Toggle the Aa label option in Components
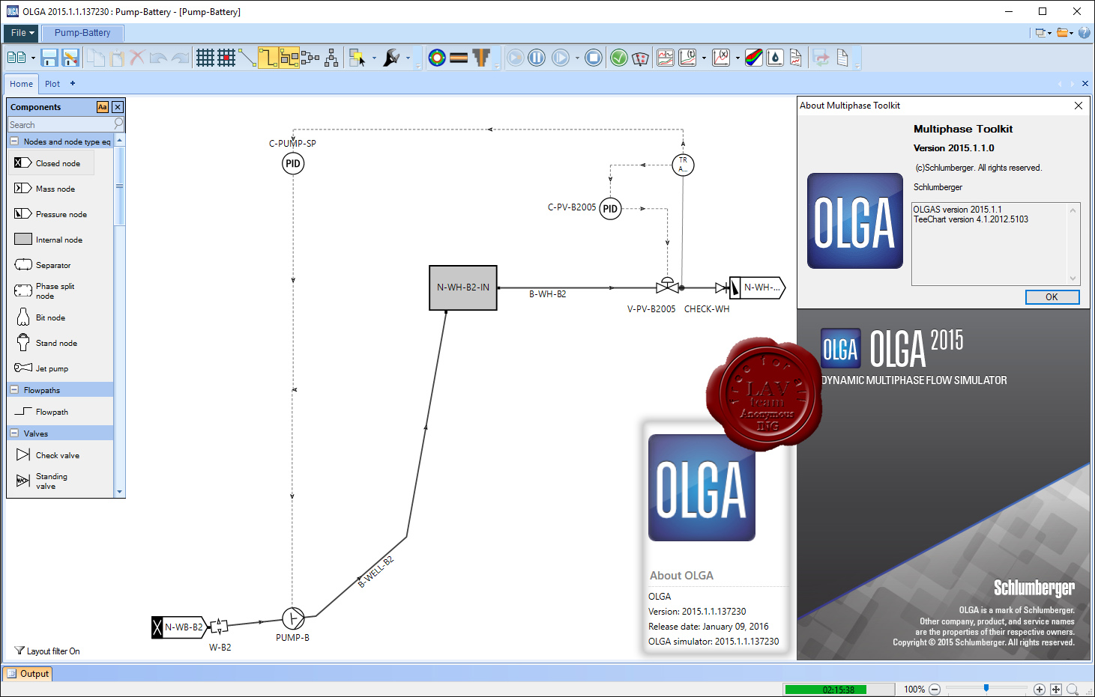The height and width of the screenshot is (697, 1095). pos(103,107)
